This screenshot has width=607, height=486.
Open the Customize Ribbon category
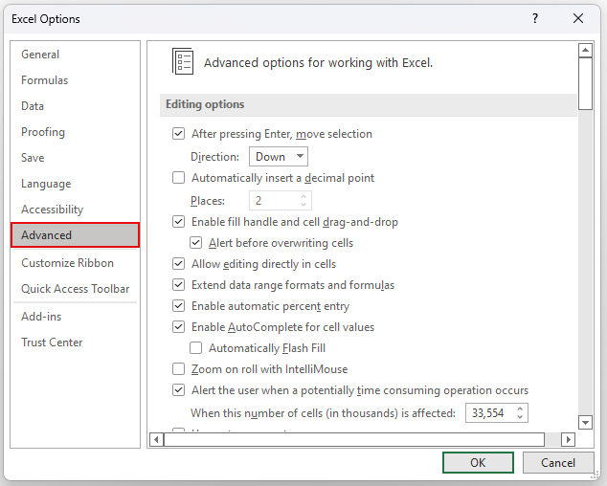(x=67, y=263)
